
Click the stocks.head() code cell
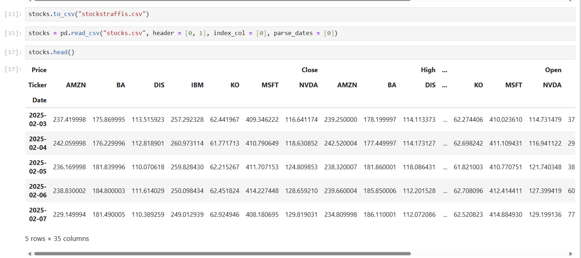(x=300, y=52)
